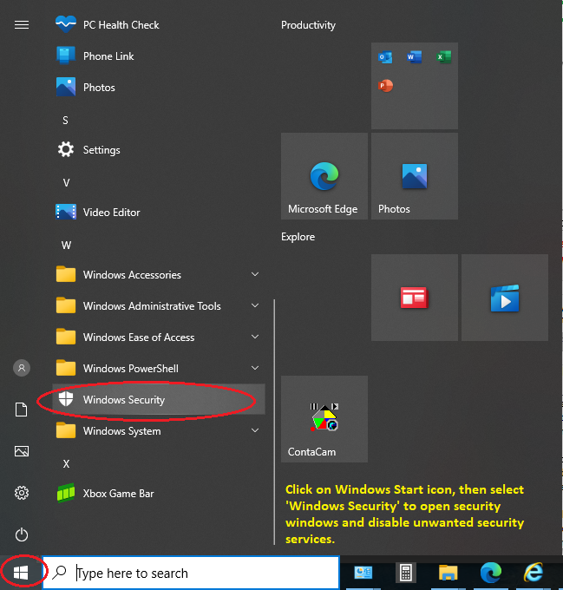Open Documents from the Start sidebar
Image resolution: width=563 pixels, height=590 pixels.
22,410
